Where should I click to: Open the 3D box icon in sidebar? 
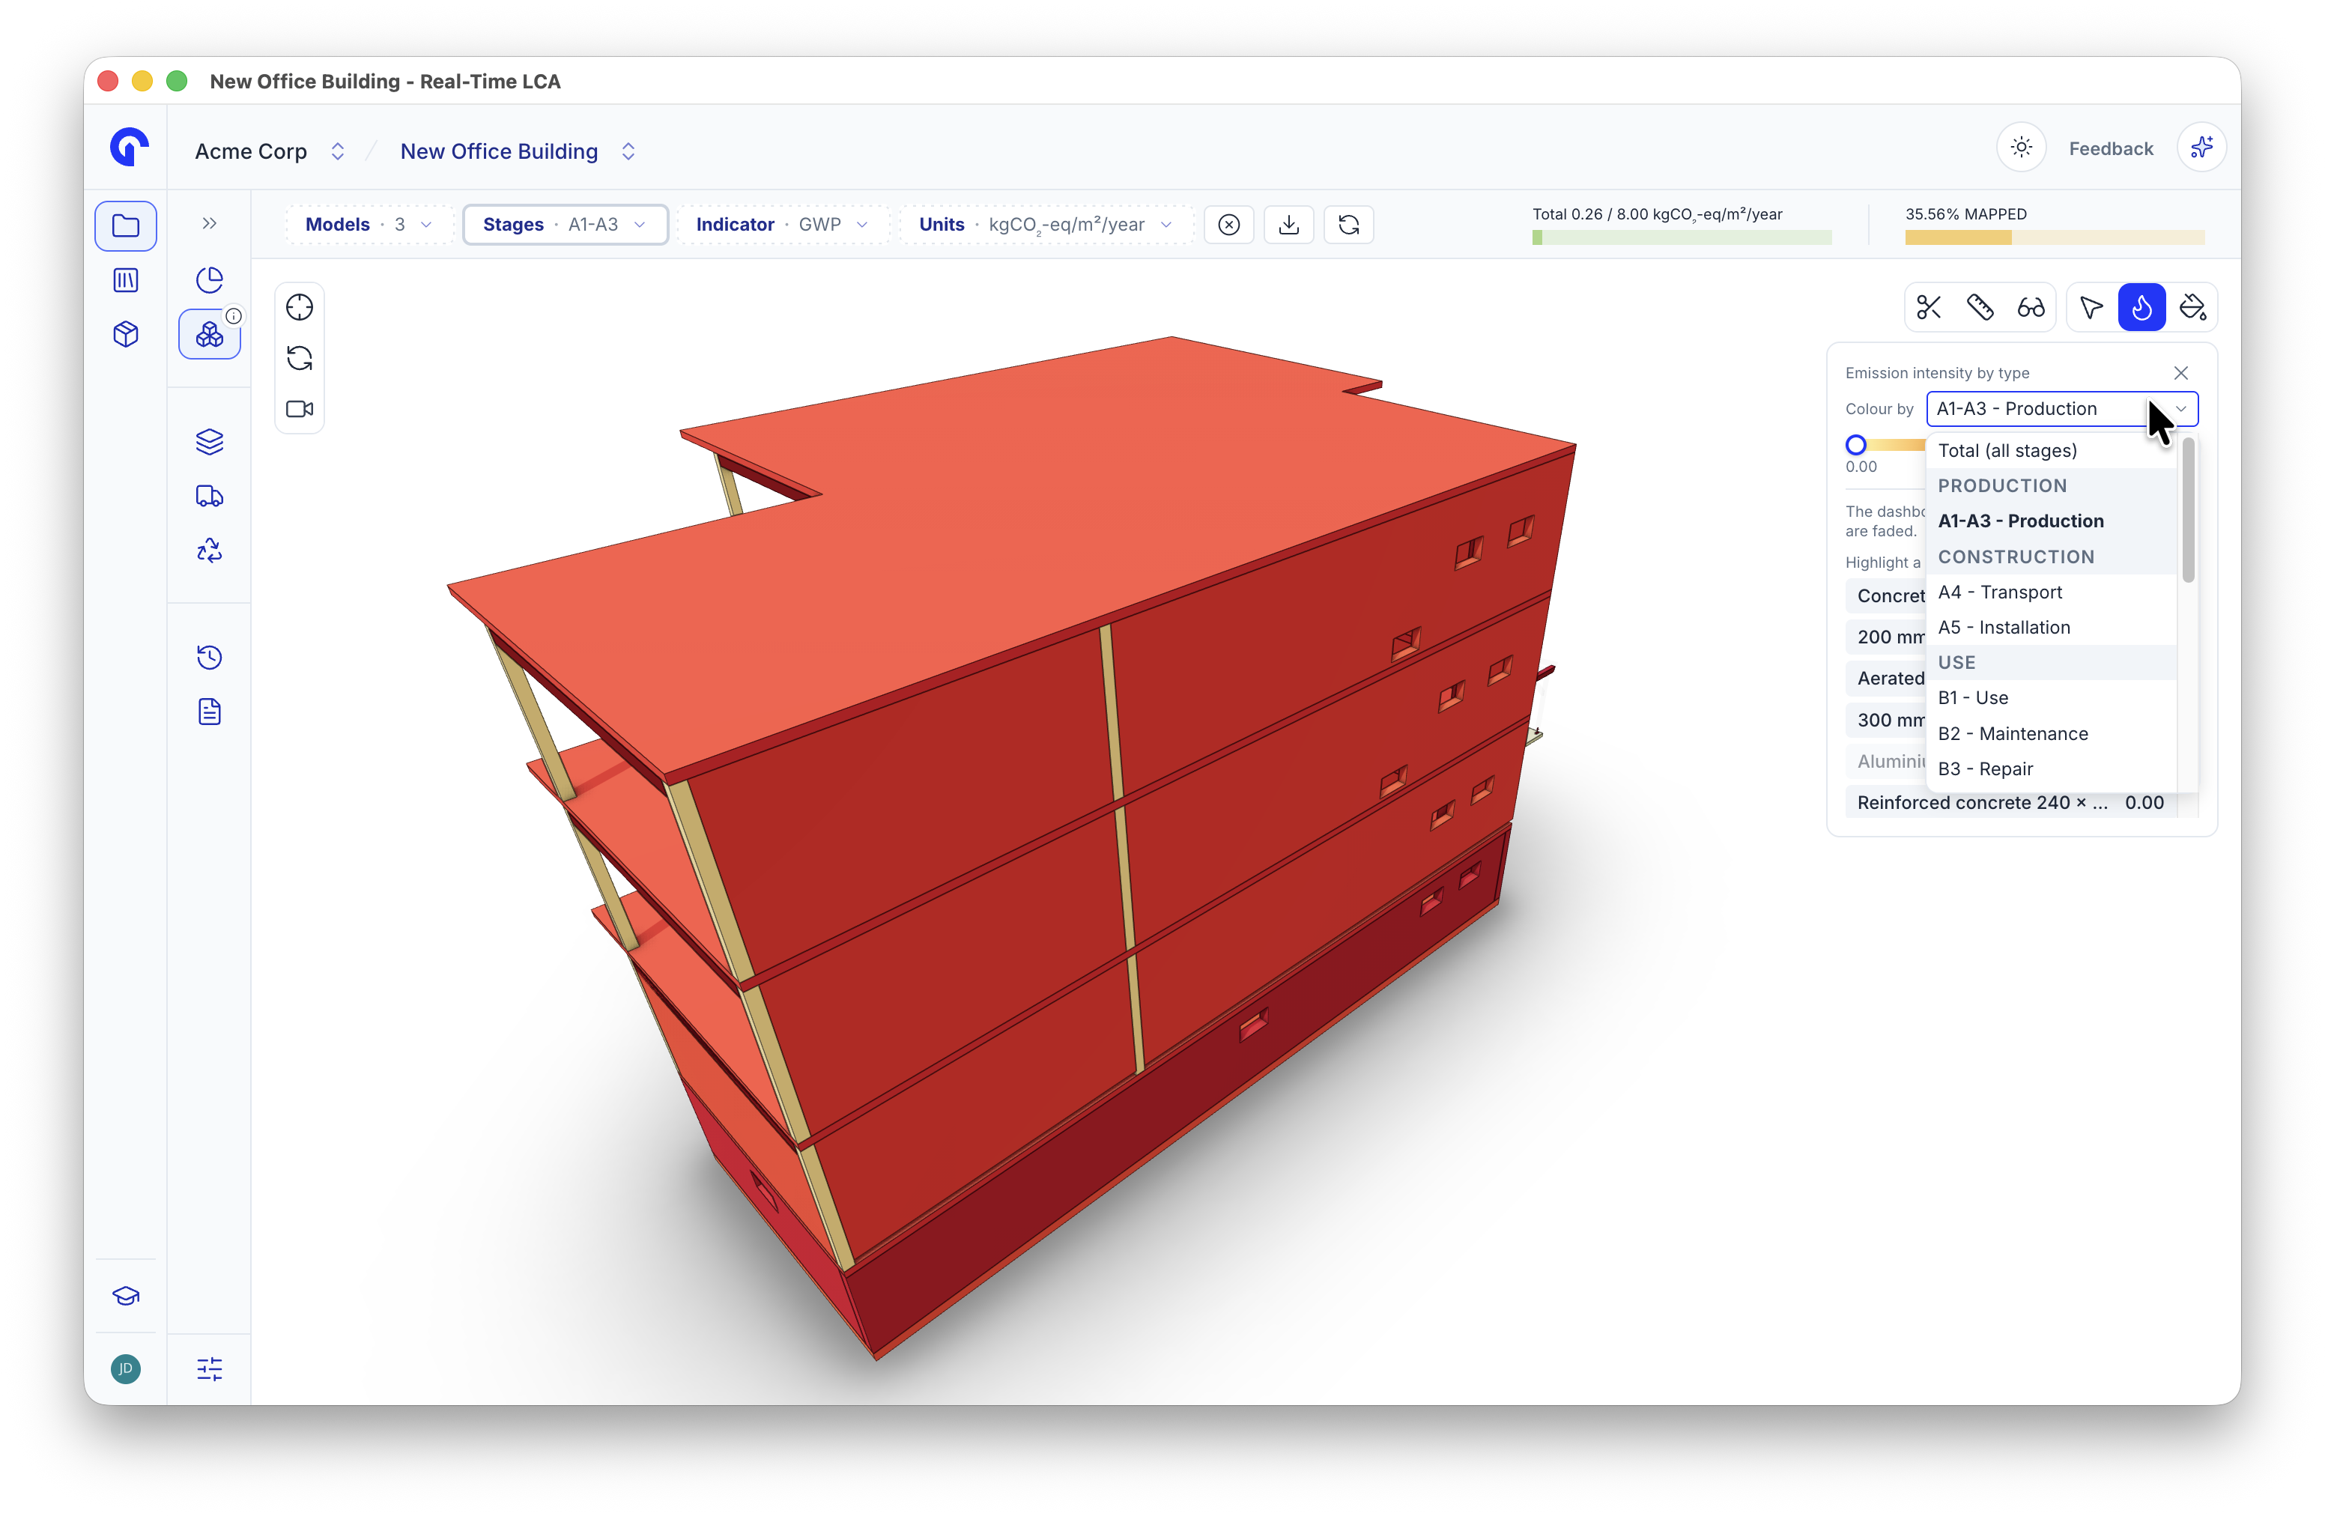tap(126, 334)
